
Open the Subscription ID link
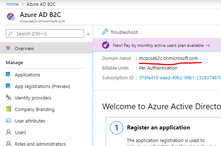coord(180,78)
